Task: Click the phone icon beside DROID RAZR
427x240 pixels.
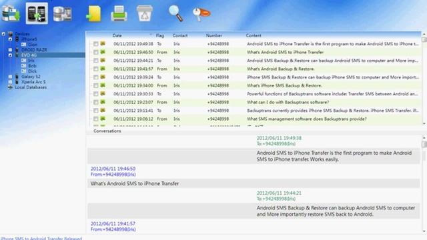Action: tap(17, 50)
